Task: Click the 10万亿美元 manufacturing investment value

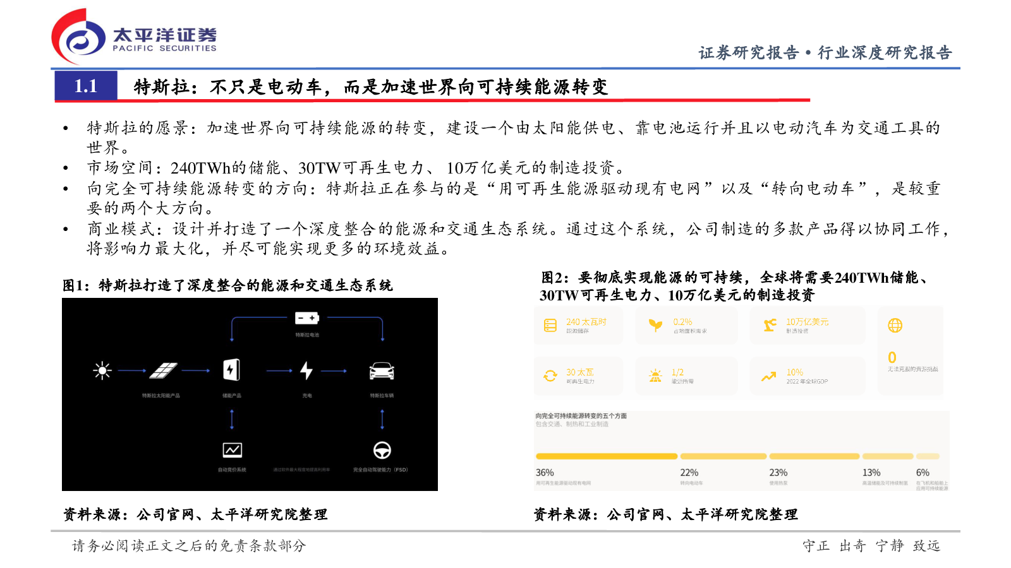Action: [807, 322]
